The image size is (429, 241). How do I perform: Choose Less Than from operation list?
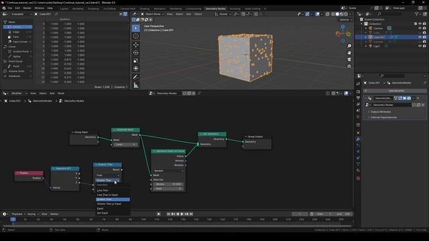[113, 190]
